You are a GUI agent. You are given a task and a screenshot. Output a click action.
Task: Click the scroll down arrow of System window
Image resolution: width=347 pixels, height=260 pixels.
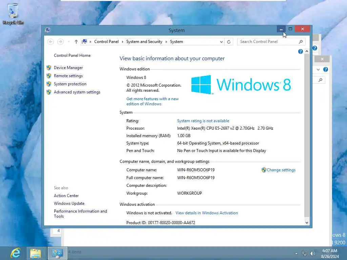307,223
